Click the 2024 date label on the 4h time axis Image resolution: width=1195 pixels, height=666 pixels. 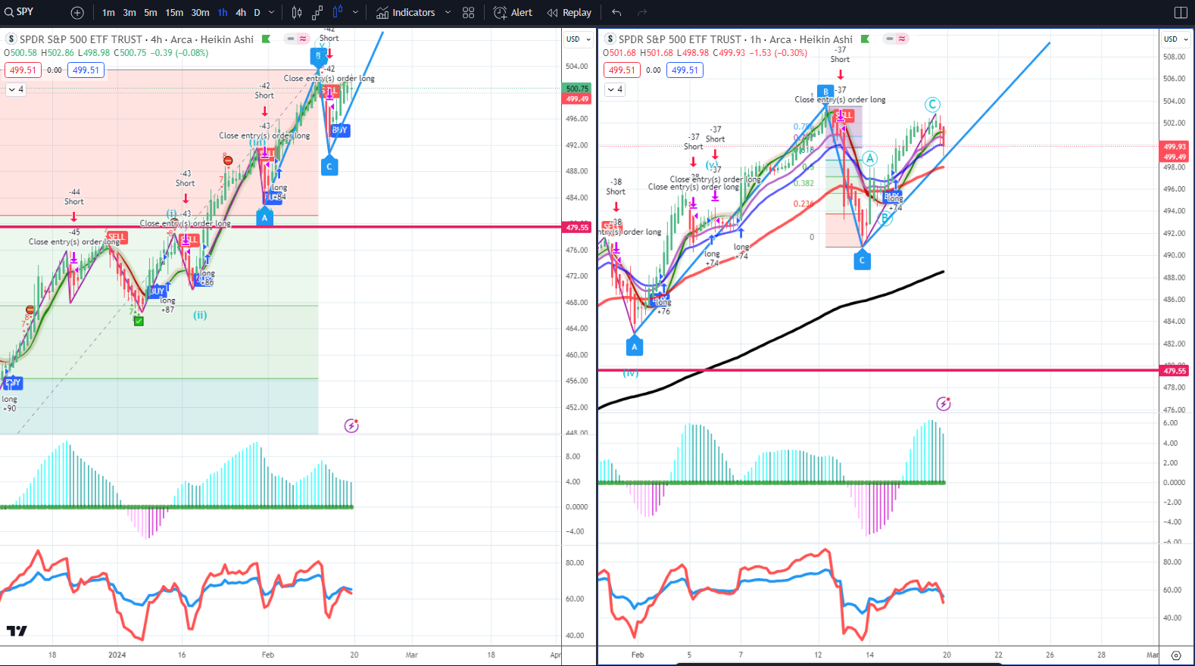click(117, 655)
